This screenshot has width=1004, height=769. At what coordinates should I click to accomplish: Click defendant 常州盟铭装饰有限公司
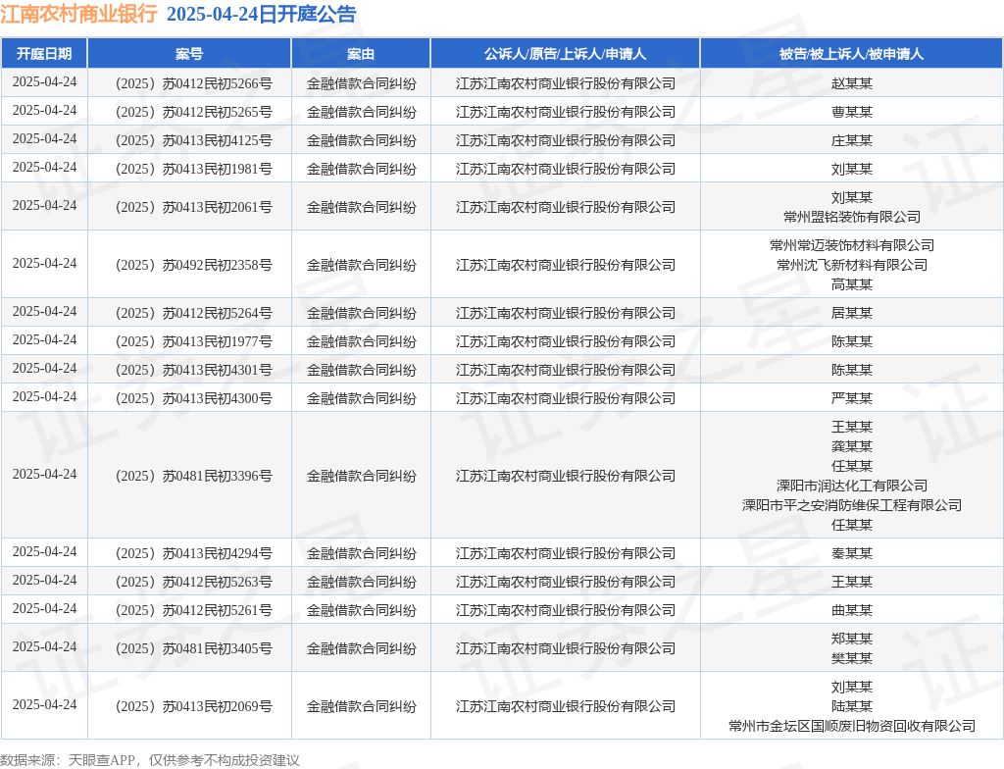(x=852, y=217)
